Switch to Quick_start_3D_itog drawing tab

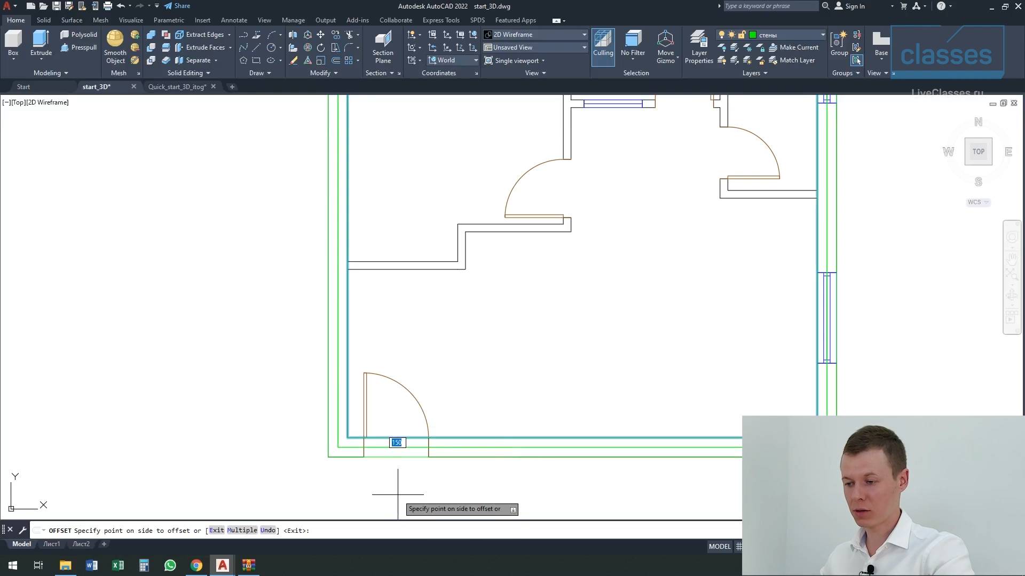[177, 87]
